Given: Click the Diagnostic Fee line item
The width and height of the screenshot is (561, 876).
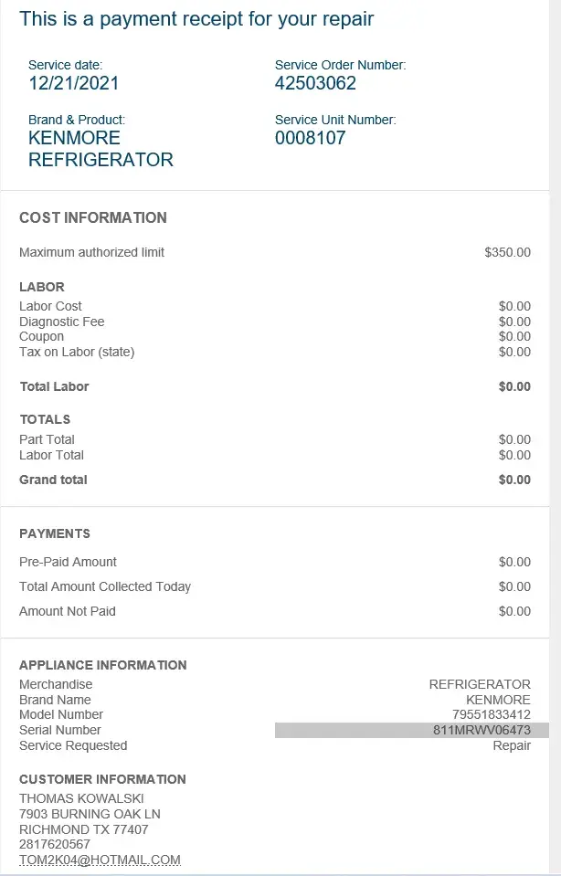Looking at the screenshot, I should tap(62, 322).
